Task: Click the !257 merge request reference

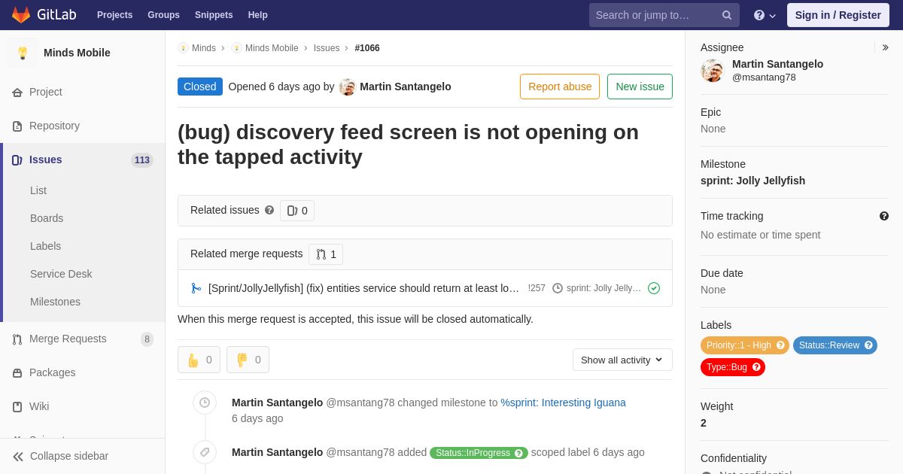Action: [537, 288]
